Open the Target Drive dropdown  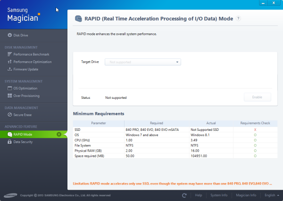tap(143, 62)
